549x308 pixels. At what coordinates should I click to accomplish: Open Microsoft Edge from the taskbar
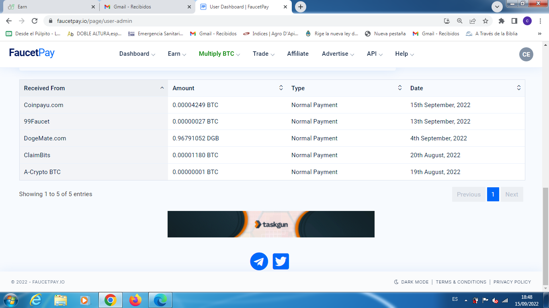160,300
